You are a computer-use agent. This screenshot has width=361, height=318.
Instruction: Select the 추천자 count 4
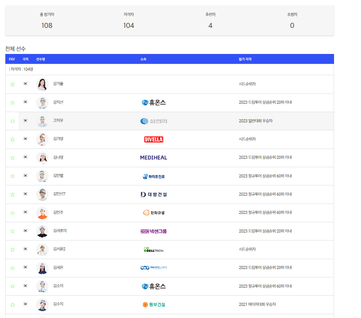point(210,25)
